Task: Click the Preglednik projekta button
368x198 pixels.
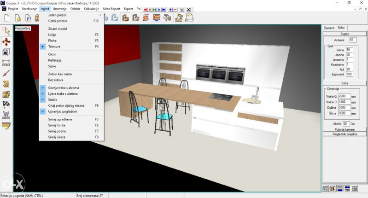Action: [345, 134]
